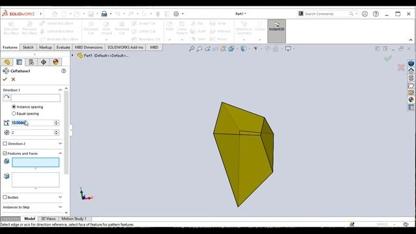Click the green OK checkmark in PropertyManager
The height and width of the screenshot is (234, 416).
pos(5,79)
